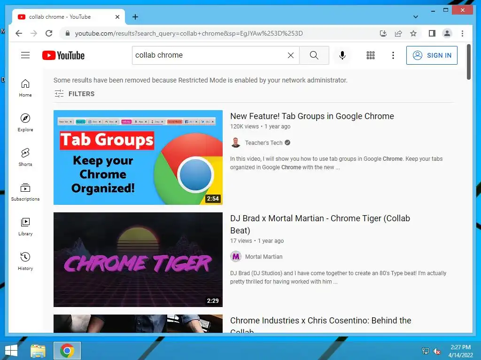The height and width of the screenshot is (360, 481).
Task: Open title DJ Brad x Mortal Martian Chrome Tiger
Action: (320, 225)
